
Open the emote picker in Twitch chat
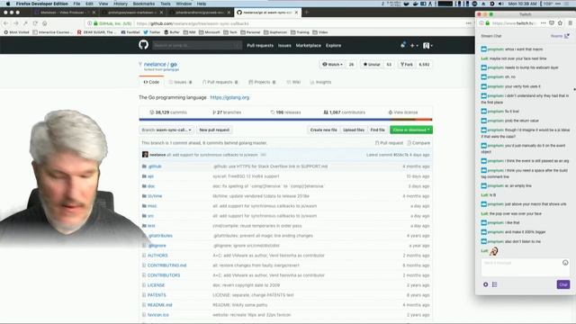(x=565, y=263)
